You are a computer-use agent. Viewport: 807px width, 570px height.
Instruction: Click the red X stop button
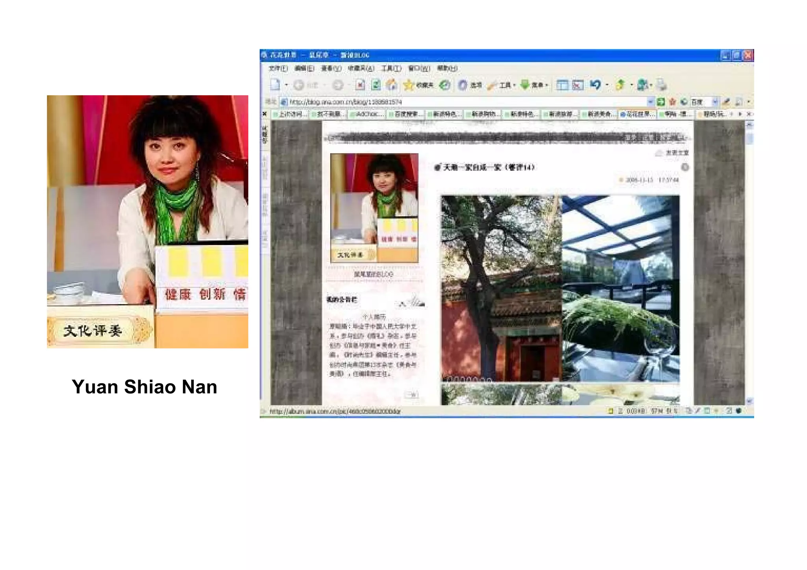(x=360, y=85)
